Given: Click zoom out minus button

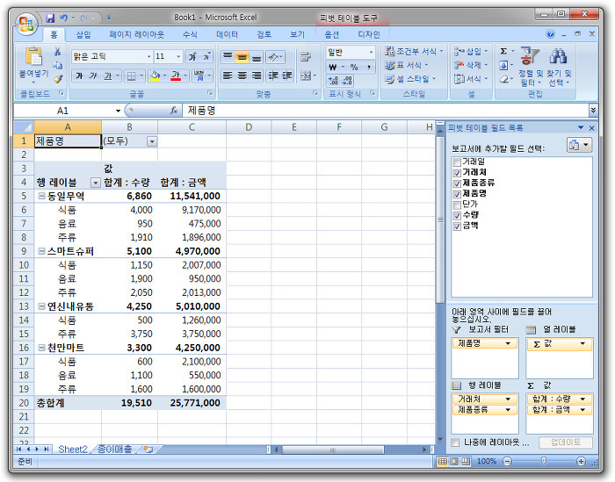Looking at the screenshot, I should pos(507,462).
